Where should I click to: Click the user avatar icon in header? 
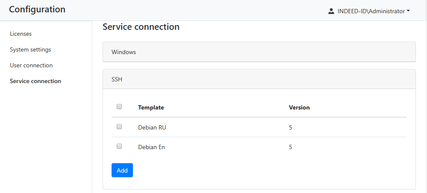point(331,12)
